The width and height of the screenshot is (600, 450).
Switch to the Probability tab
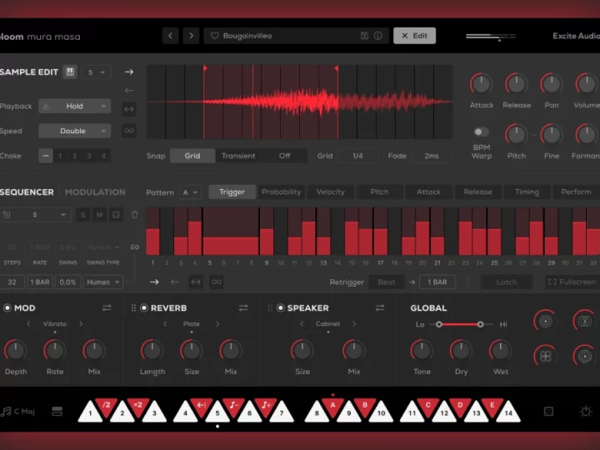[281, 192]
